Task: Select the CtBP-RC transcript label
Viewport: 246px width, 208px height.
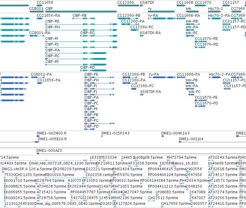Action: pyautogui.click(x=52, y=56)
